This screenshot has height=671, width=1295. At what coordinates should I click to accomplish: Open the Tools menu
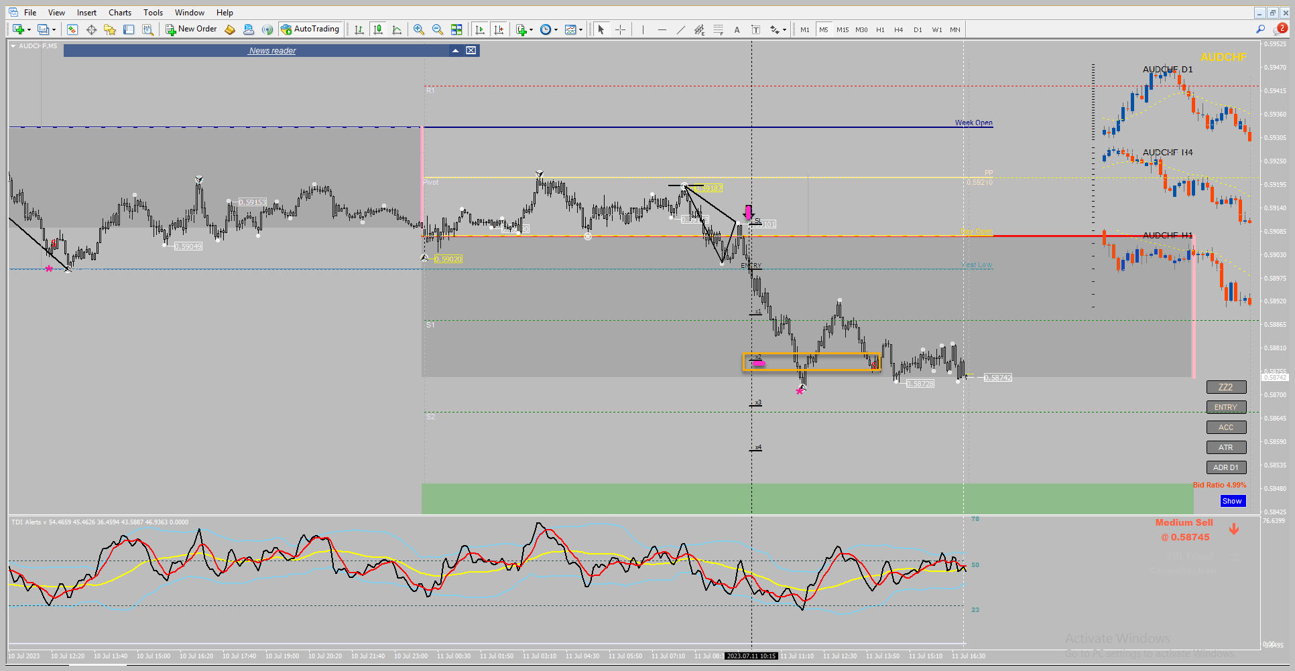point(153,13)
